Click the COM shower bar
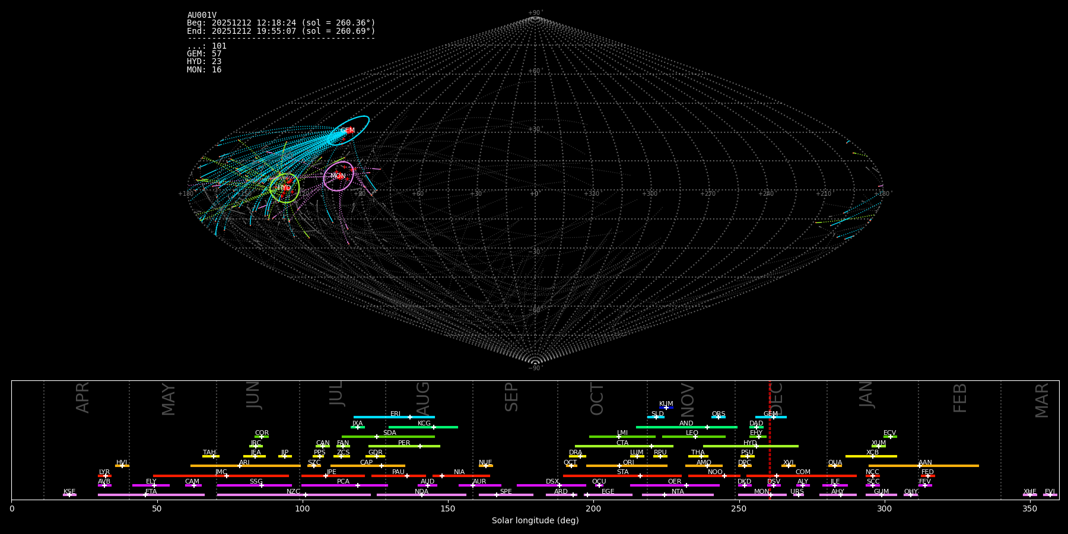The width and height of the screenshot is (1068, 534). [802, 476]
